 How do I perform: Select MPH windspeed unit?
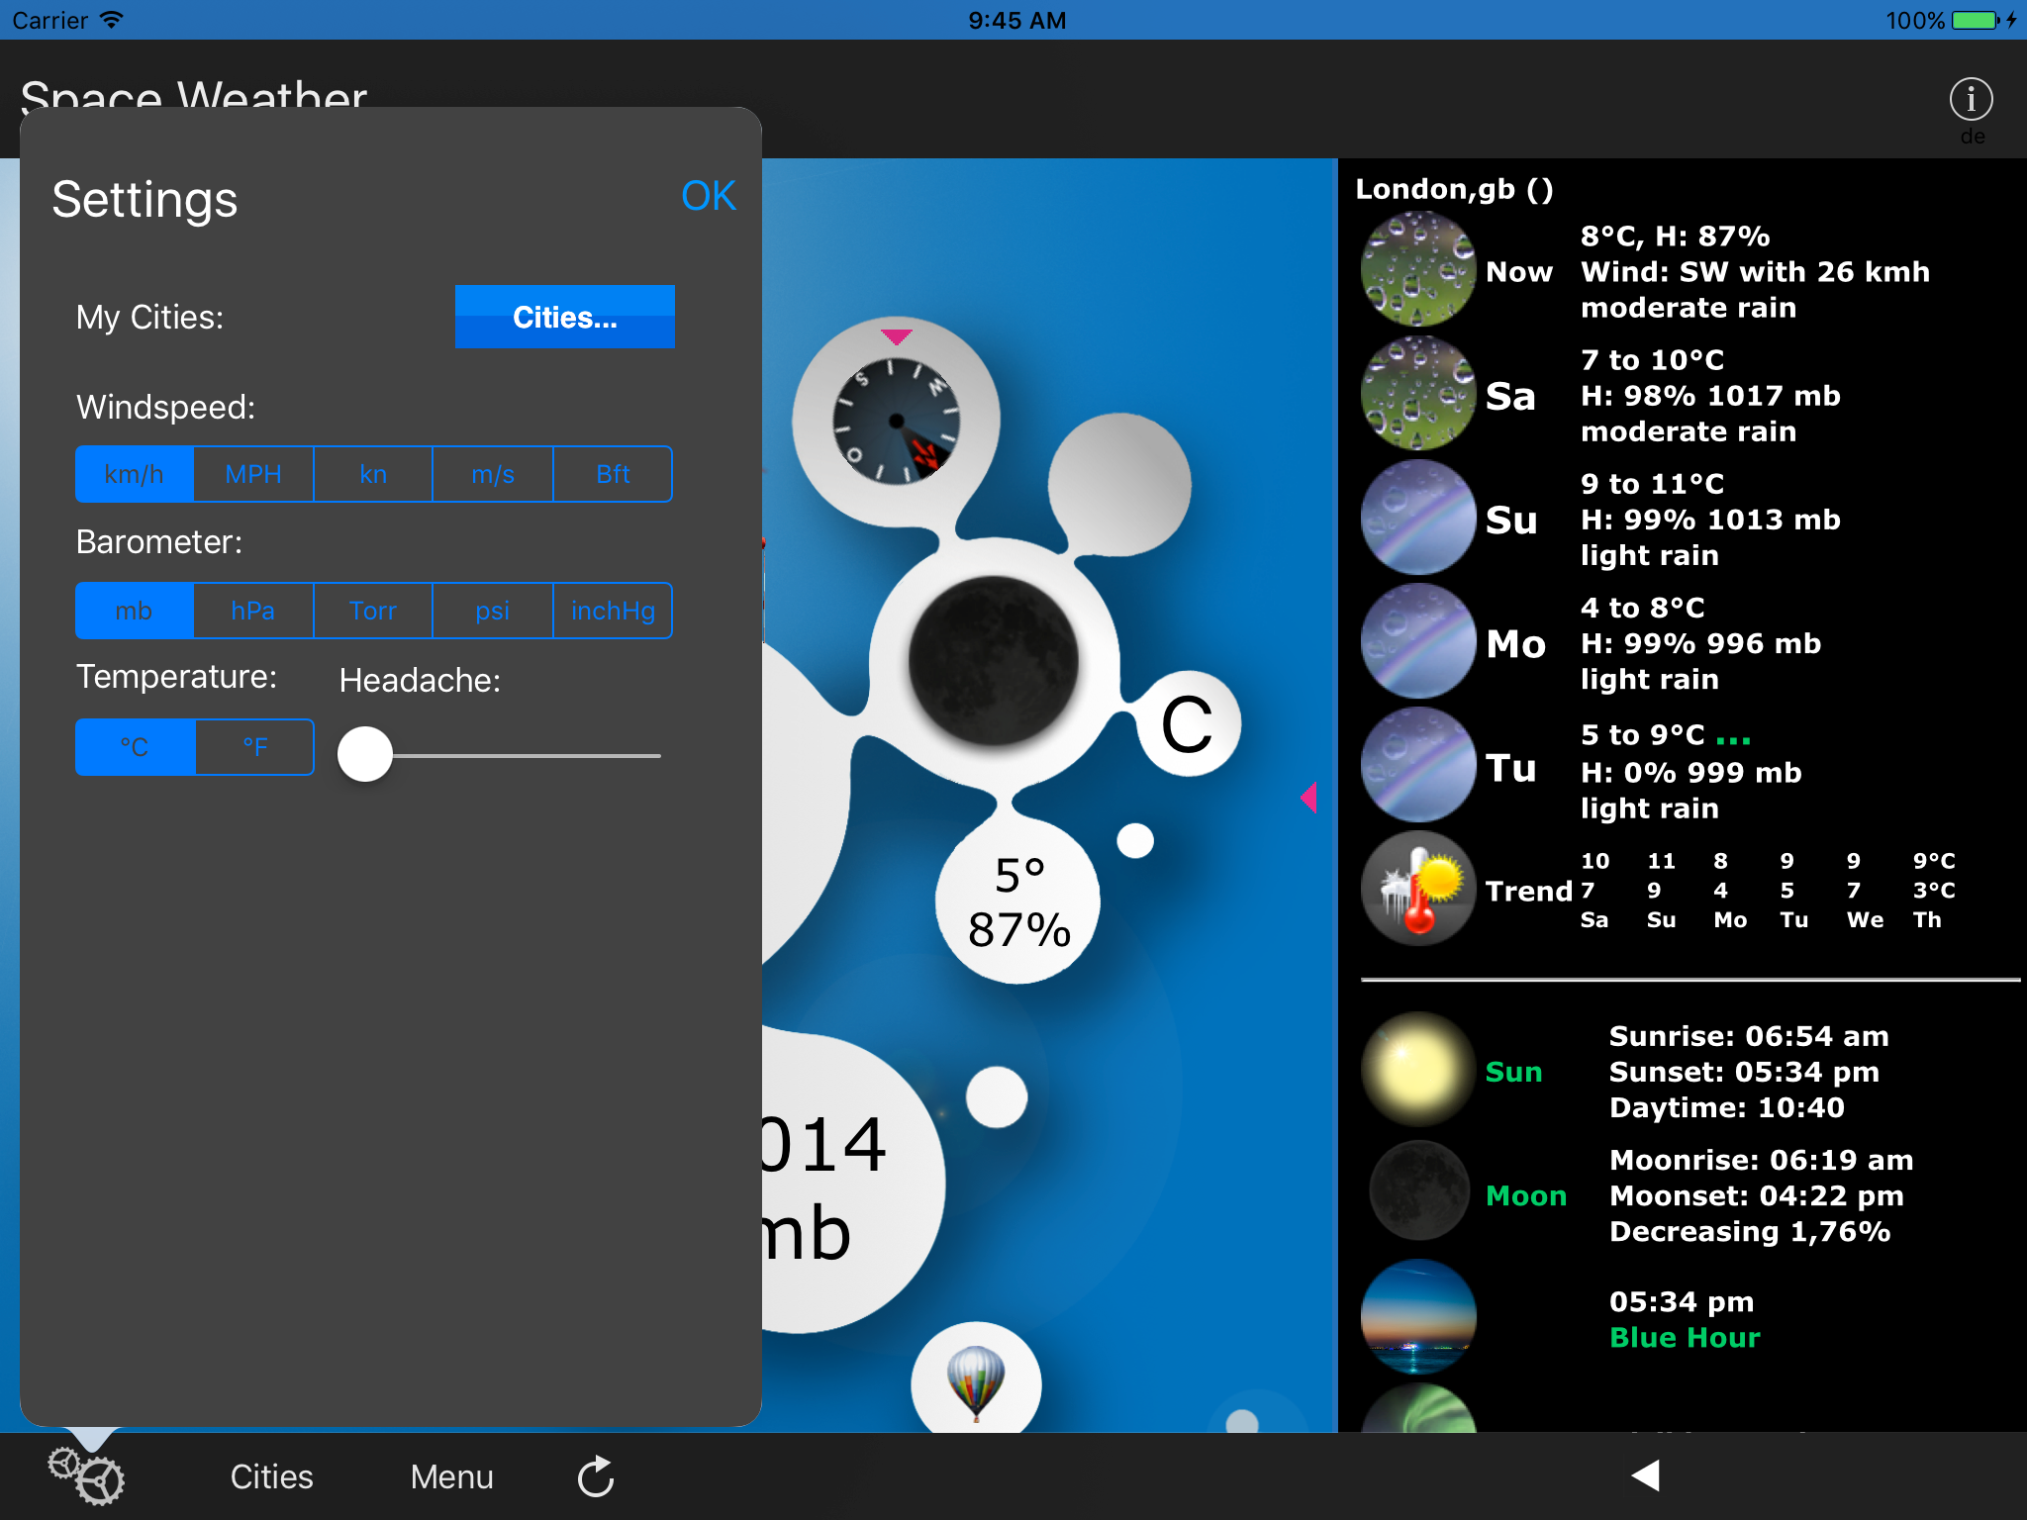pos(253,474)
